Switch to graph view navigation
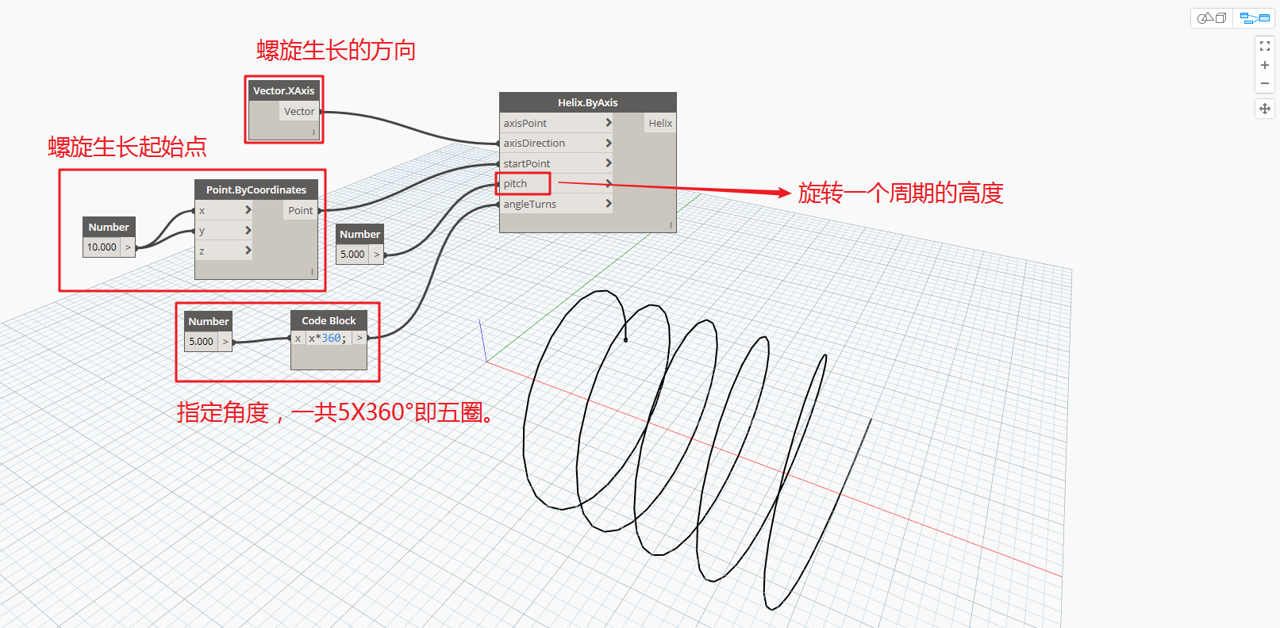The height and width of the screenshot is (628, 1280). pos(1255,17)
